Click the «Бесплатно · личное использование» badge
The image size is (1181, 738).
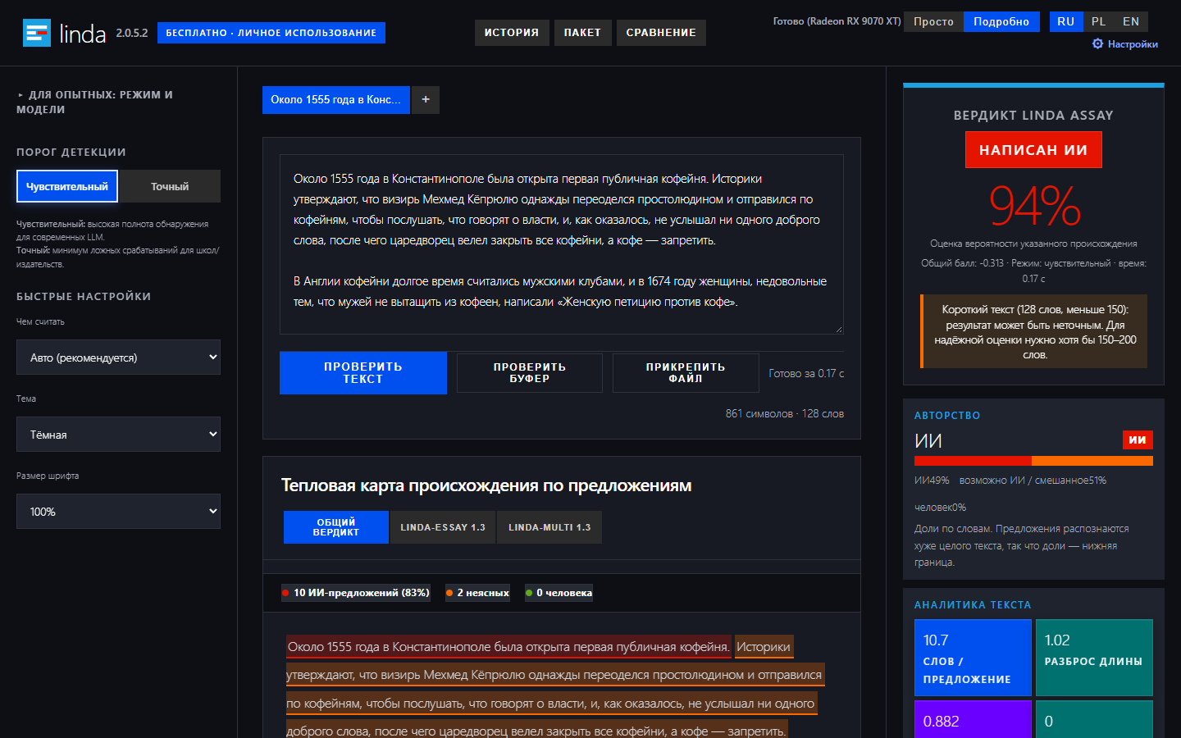pos(271,33)
